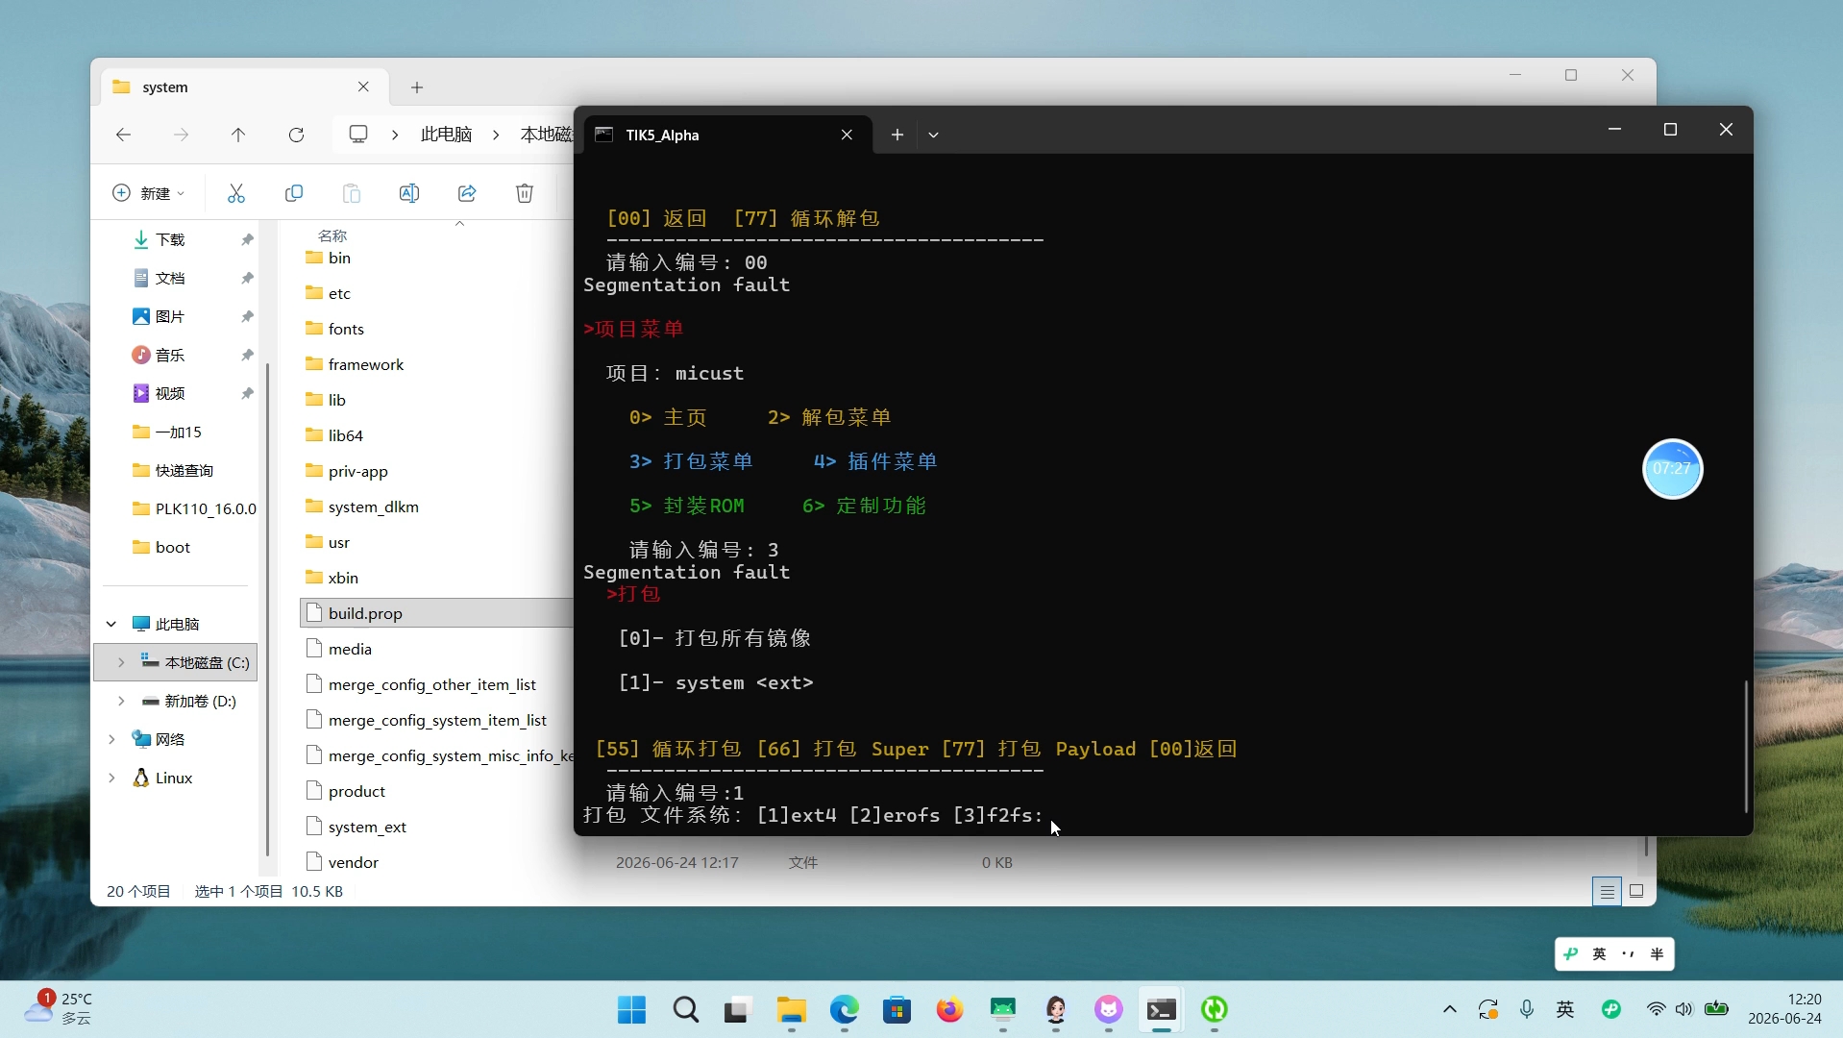Switch Explorer to details view layout
This screenshot has width=1843, height=1038.
[1607, 892]
